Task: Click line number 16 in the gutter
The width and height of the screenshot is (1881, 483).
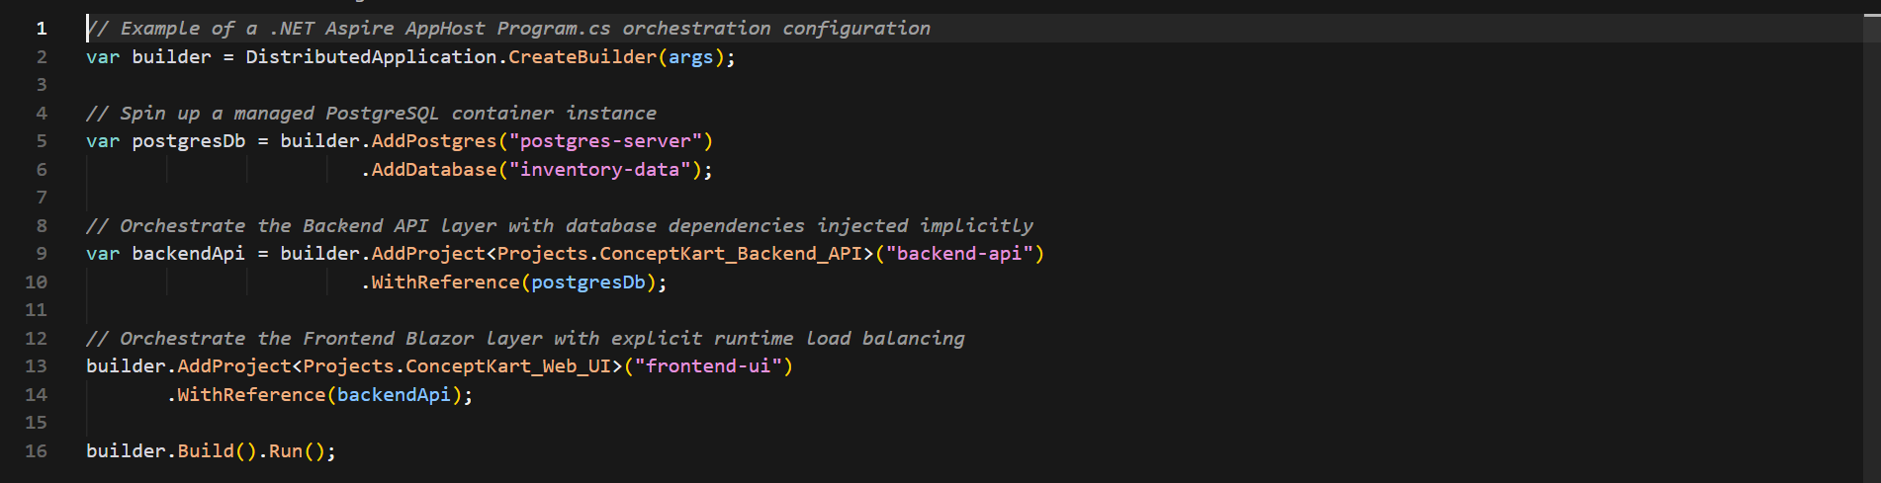Action: click(36, 451)
